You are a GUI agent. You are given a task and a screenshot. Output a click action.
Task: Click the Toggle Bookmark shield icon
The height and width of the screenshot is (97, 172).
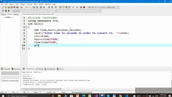(x=56, y=7)
